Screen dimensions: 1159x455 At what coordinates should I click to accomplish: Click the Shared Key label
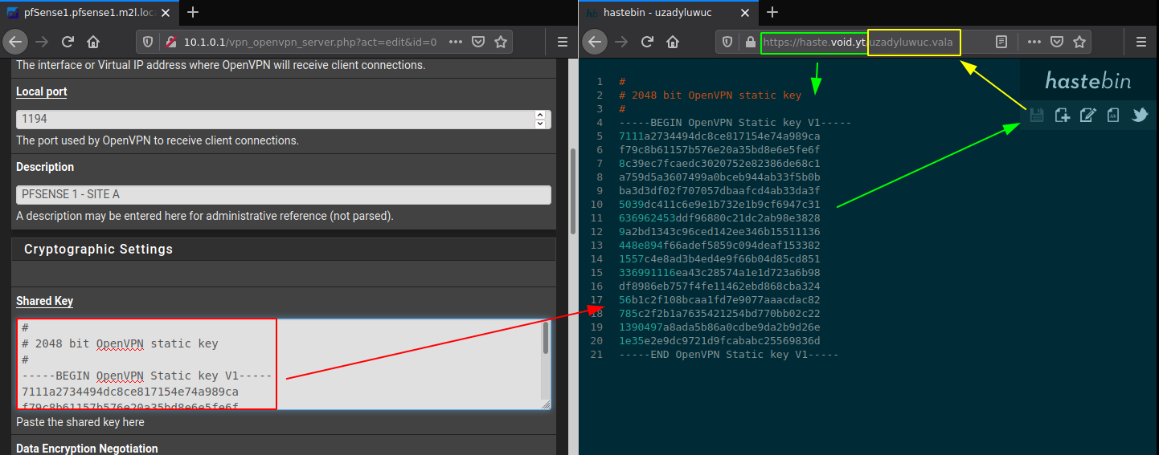tap(44, 301)
